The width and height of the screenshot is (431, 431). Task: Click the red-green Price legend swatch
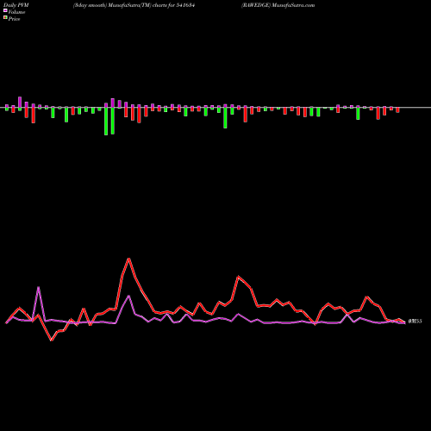[x=5, y=18]
